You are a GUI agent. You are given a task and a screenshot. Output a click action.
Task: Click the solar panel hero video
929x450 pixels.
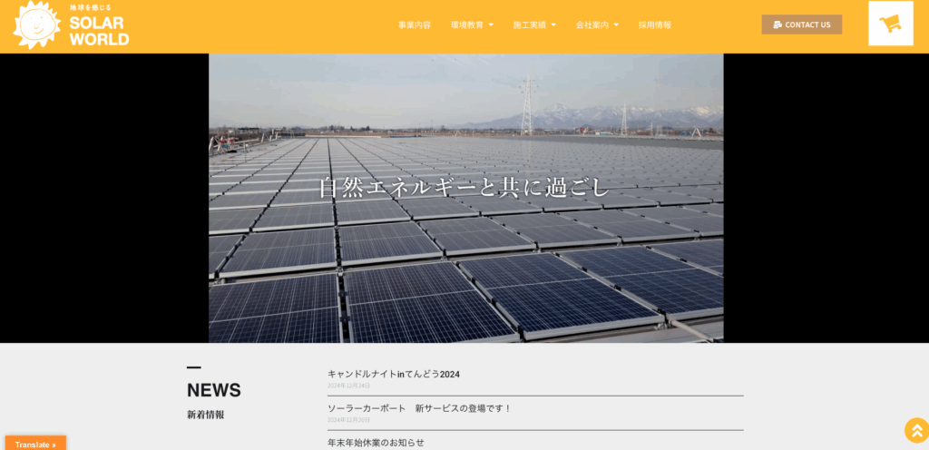coord(465,198)
